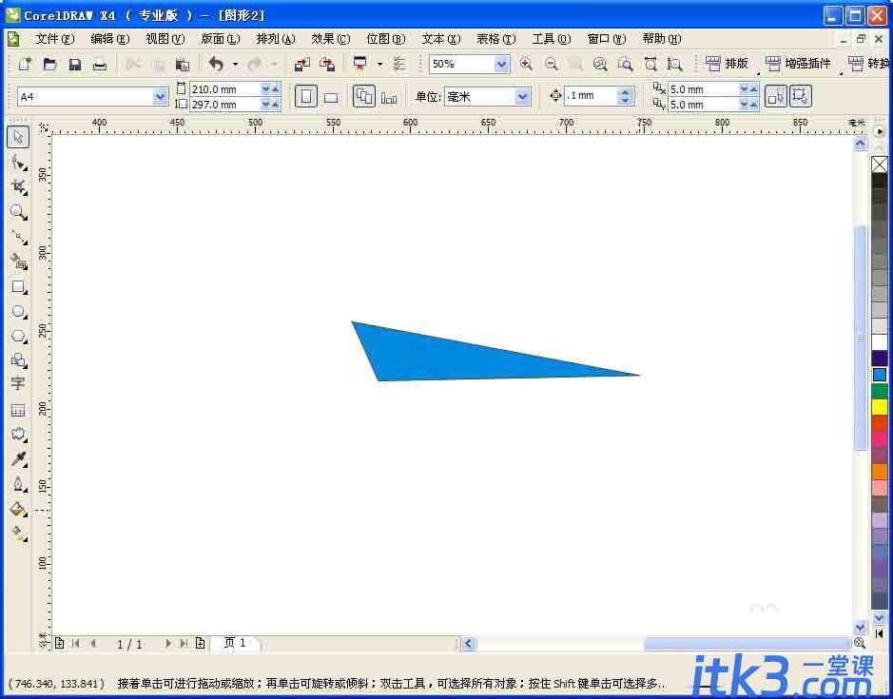
Task: Switch to 页 1 tab
Action: point(235,643)
